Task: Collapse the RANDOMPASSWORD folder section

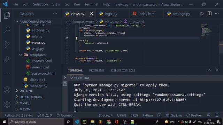Action: point(35,22)
